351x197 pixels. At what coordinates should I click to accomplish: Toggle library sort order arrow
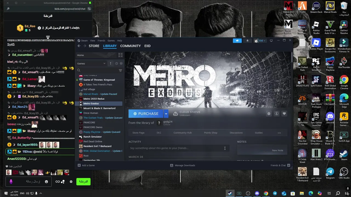[111, 63]
